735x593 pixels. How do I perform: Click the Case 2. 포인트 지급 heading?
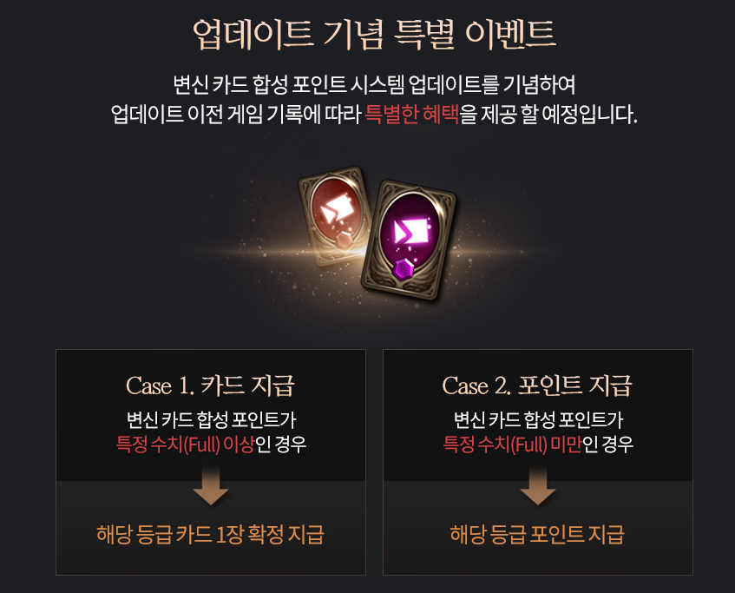(537, 385)
